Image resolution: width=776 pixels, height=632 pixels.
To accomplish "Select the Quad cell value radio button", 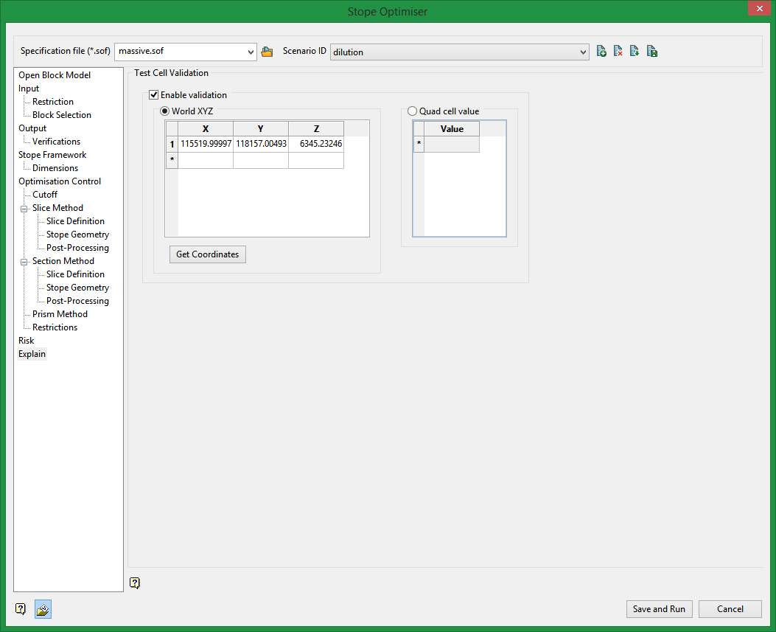I will (x=413, y=111).
